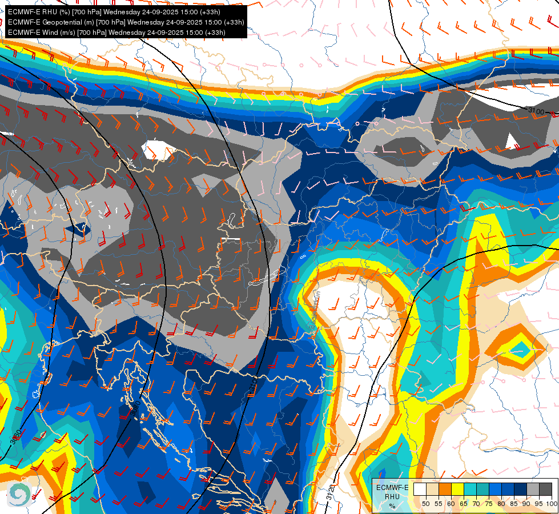
Task: Select the ECMWF-E Wind (m/s) title line
Action: point(116,33)
